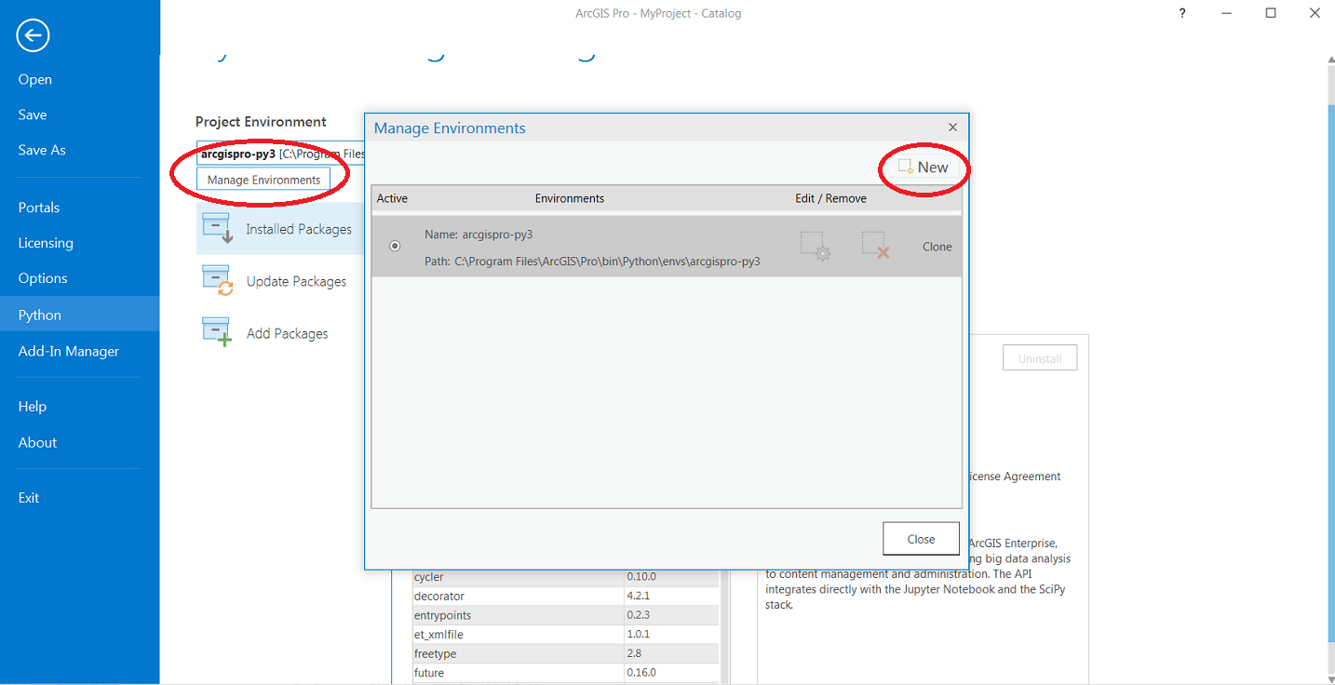Exit ArcGIS Pro from the sidebar
Viewport: 1335px width, 685px height.
(29, 497)
